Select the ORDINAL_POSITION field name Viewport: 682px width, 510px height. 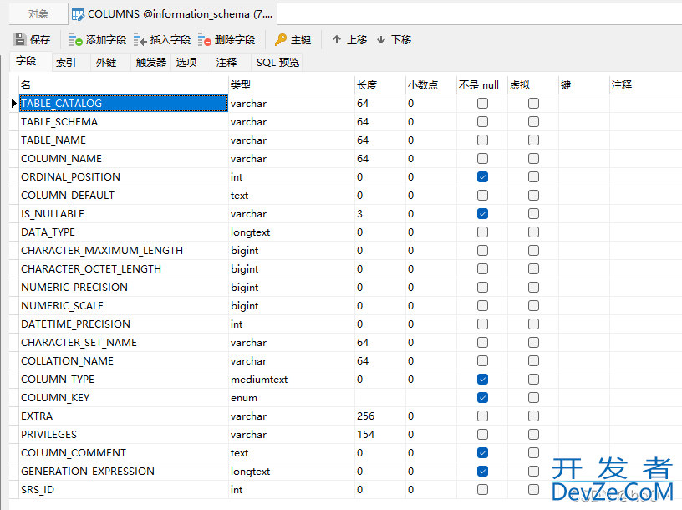point(70,177)
